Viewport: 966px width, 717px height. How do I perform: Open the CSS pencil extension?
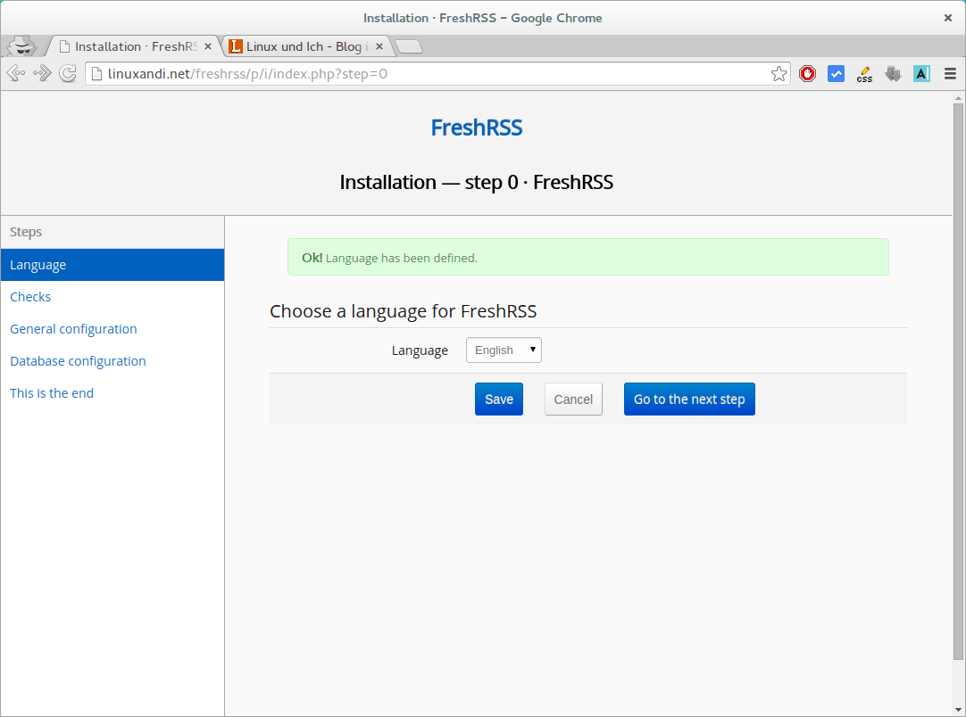pos(864,74)
